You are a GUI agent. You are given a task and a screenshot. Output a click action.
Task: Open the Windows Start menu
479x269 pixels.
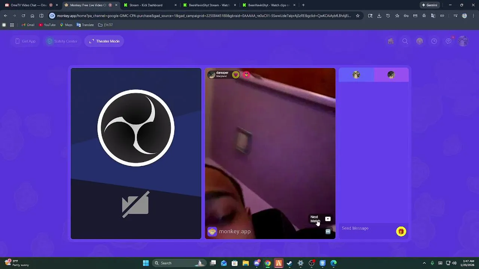click(x=146, y=263)
